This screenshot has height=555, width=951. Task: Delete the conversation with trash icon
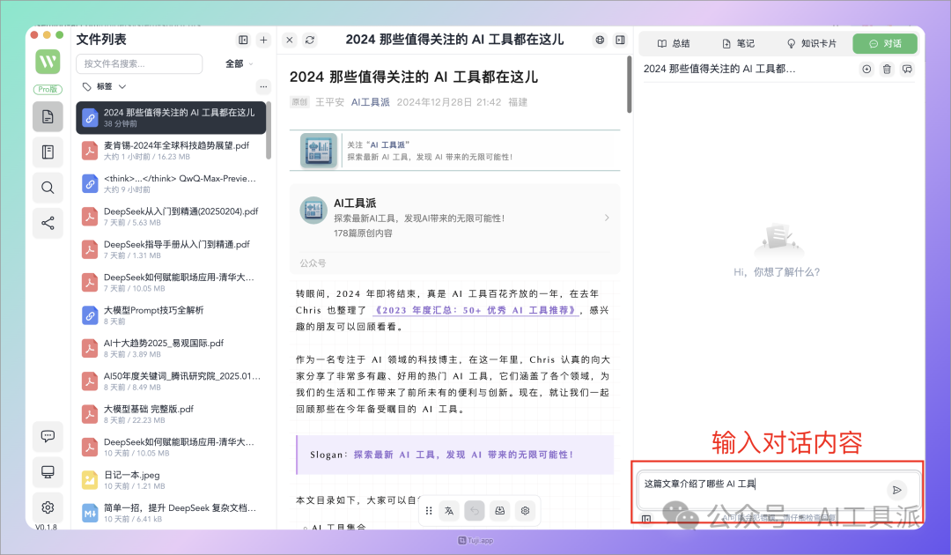point(887,69)
